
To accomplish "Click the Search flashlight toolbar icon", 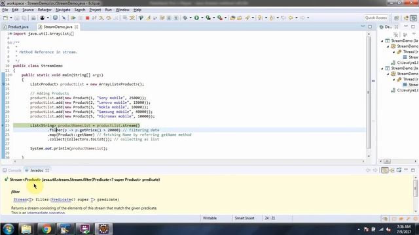I will click(x=247, y=18).
